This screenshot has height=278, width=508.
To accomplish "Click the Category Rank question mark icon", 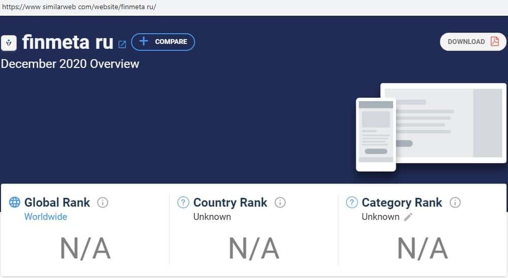I will [x=352, y=202].
